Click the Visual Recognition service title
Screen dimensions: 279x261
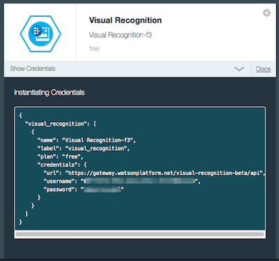(x=126, y=20)
